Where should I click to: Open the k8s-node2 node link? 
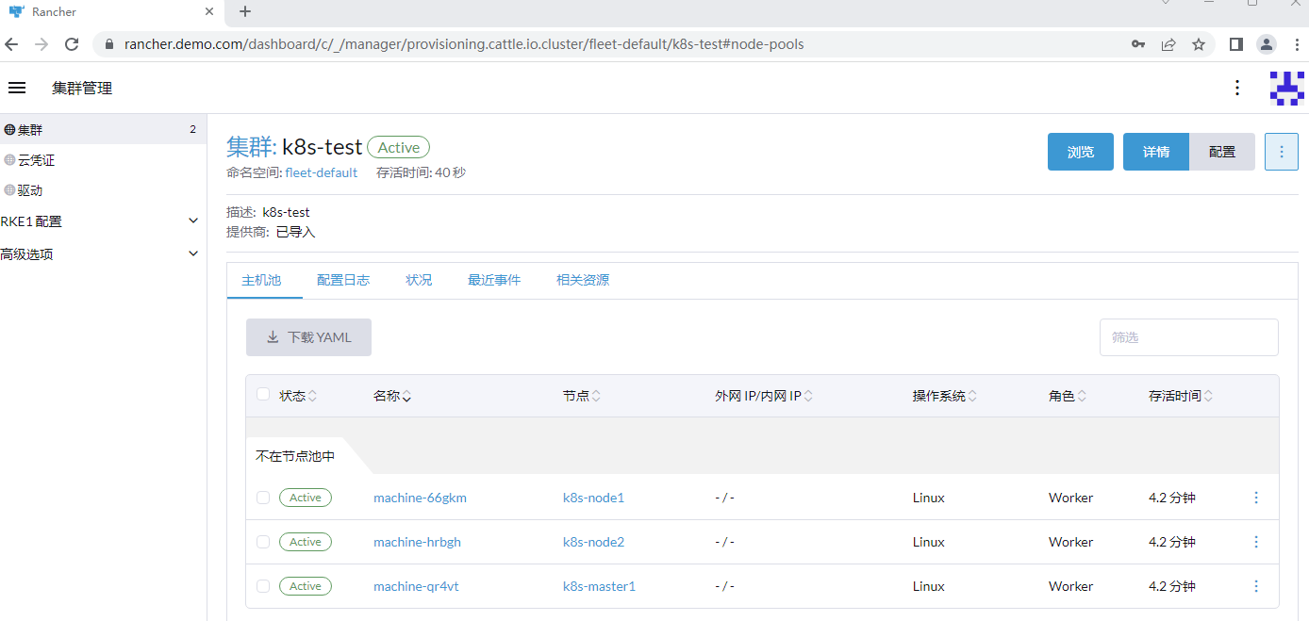click(593, 542)
